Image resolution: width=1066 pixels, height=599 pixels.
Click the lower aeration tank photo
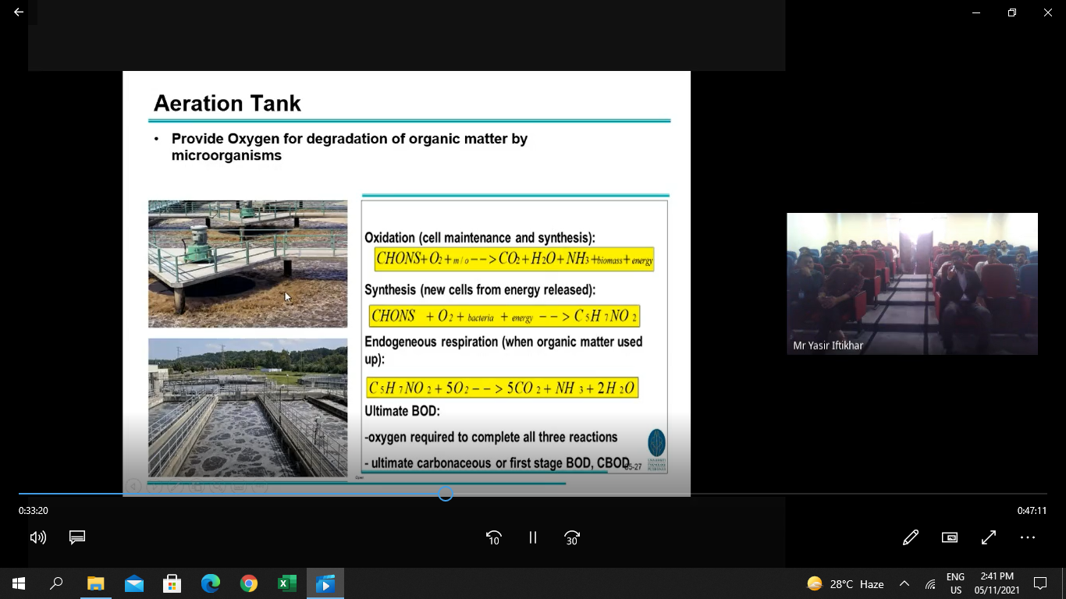pos(248,407)
